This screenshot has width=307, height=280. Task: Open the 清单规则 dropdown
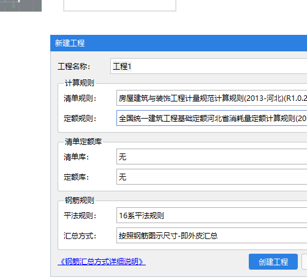pyautogui.click(x=211, y=98)
